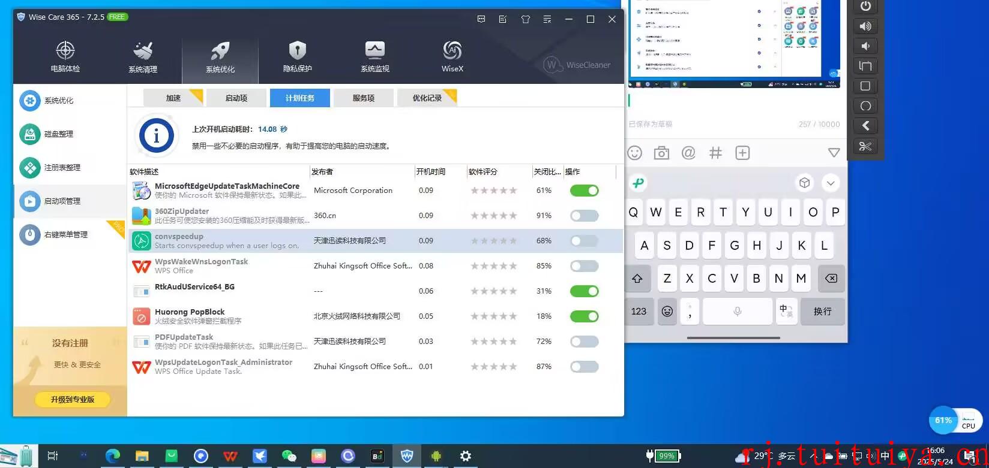This screenshot has width=989, height=468.
Task: Select 右键菜单管理 in the left sidebar
Action: click(x=70, y=235)
